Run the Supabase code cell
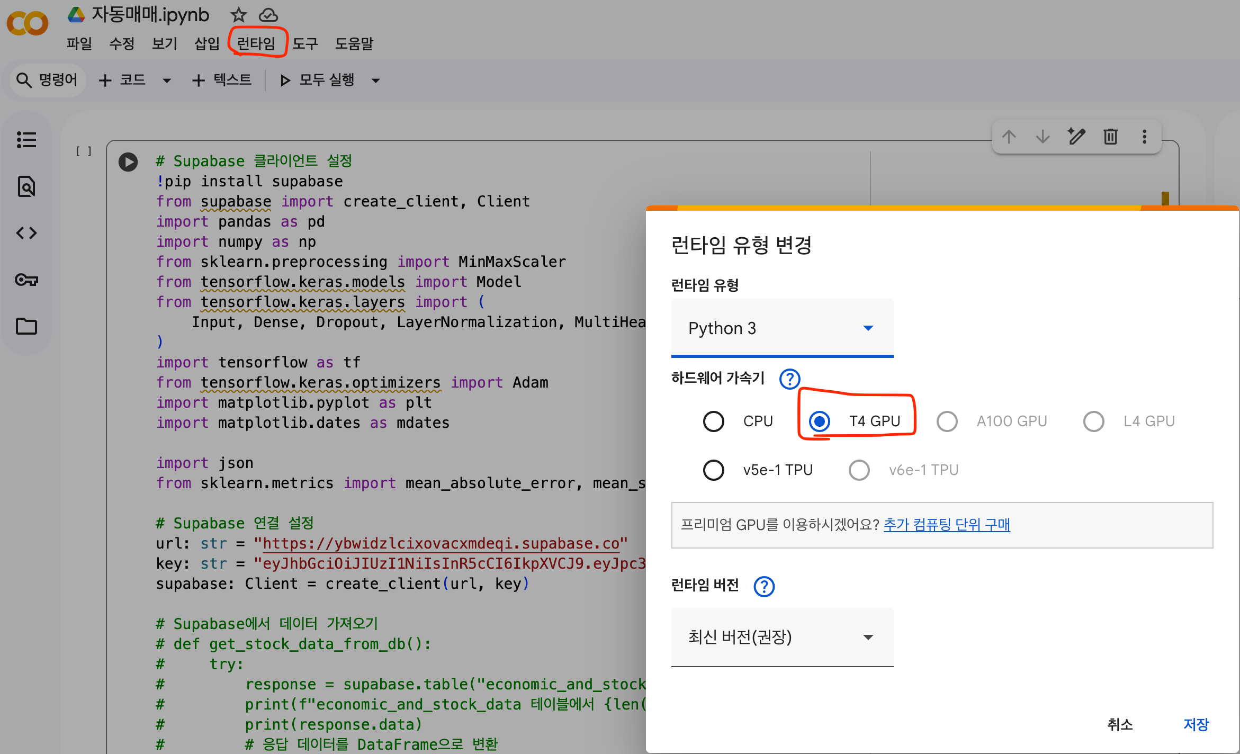The width and height of the screenshot is (1240, 754). (x=128, y=162)
